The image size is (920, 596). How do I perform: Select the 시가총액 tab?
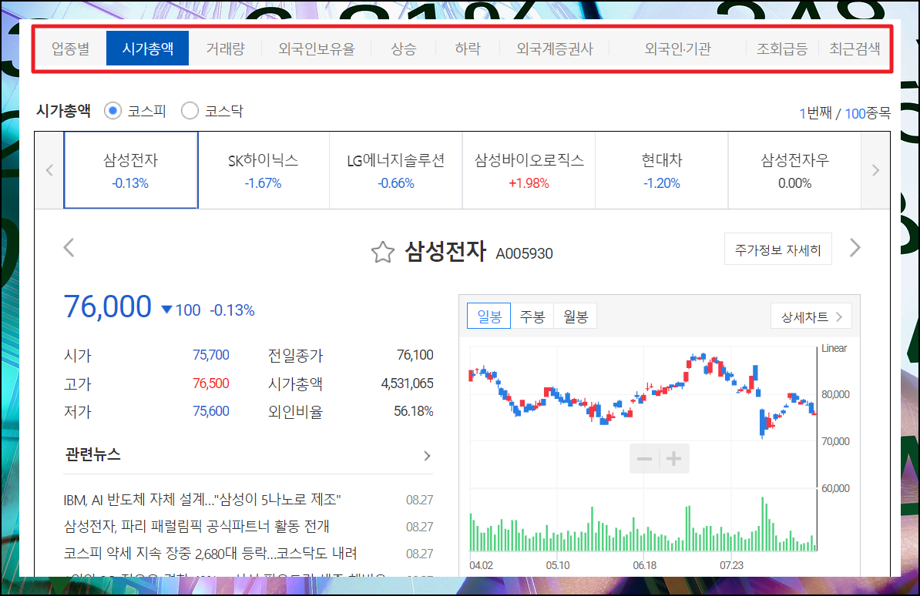coord(147,49)
